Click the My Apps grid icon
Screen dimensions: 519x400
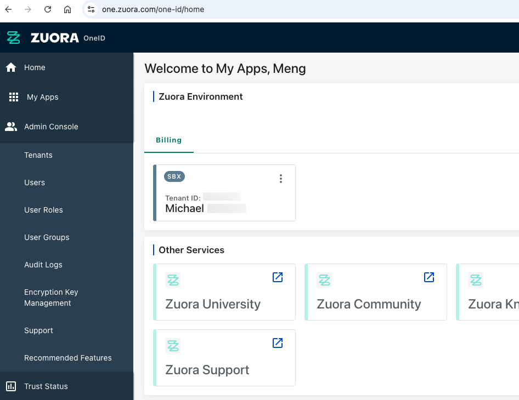tap(14, 97)
